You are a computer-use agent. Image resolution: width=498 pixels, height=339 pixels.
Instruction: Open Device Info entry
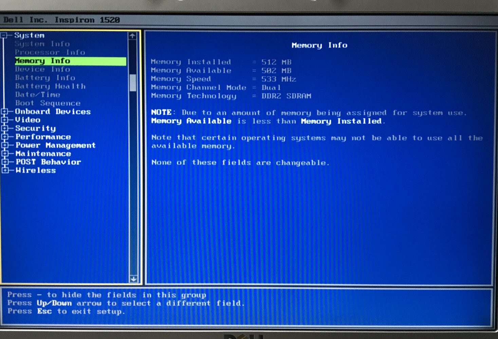[42, 69]
